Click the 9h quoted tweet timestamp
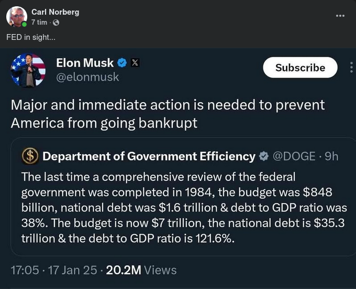Screen dimensions: 356x289 click(331, 156)
